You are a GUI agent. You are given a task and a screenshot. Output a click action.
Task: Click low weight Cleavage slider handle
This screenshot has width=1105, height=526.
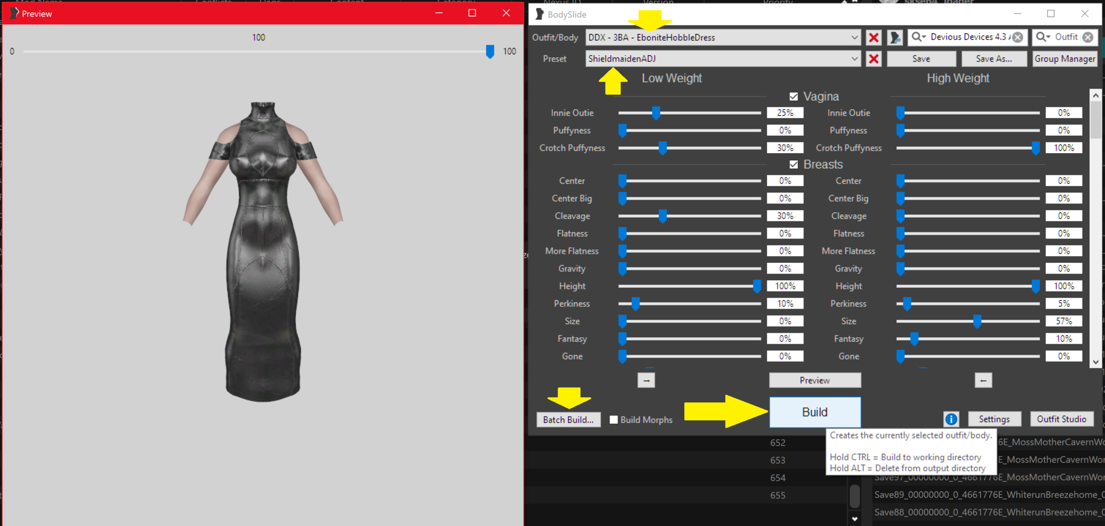click(x=662, y=216)
